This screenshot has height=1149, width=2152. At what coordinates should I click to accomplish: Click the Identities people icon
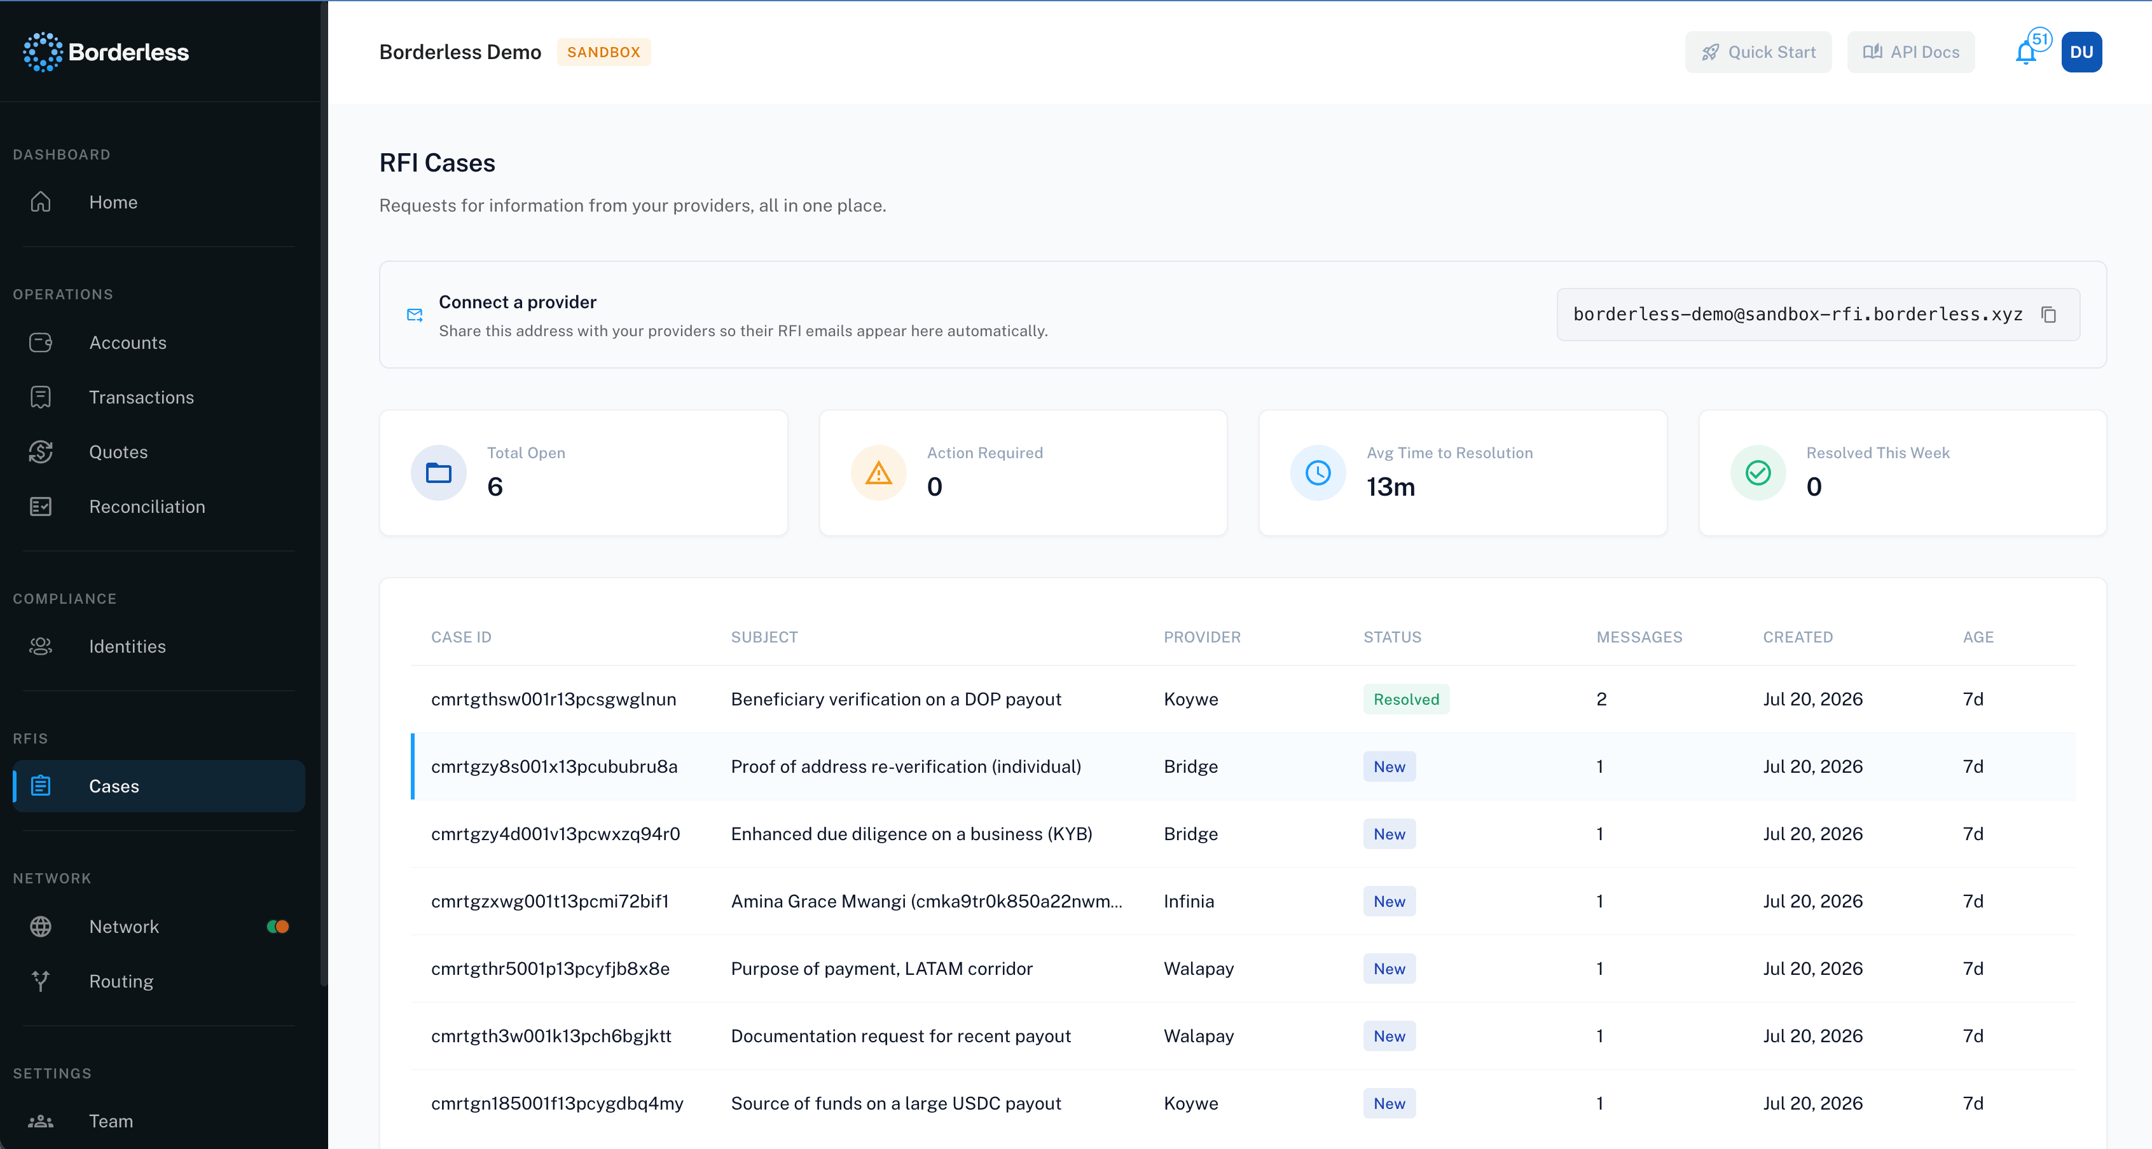point(41,646)
